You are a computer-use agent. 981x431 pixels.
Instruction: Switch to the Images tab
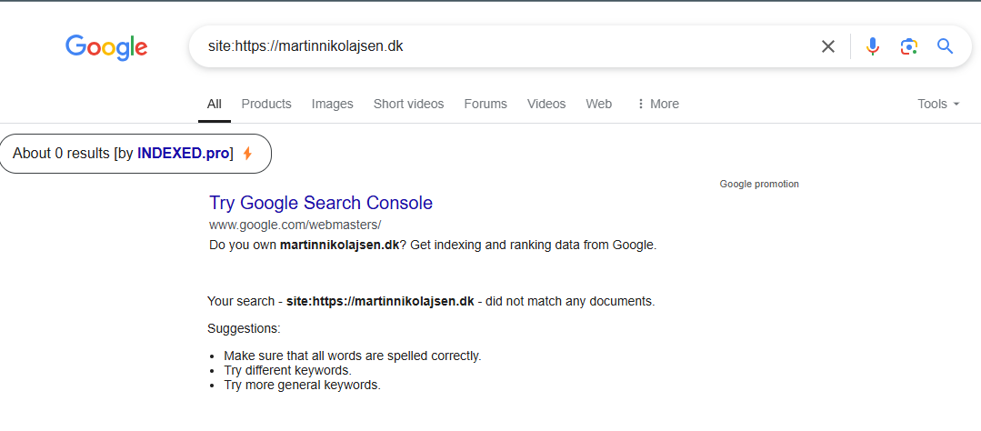click(332, 104)
